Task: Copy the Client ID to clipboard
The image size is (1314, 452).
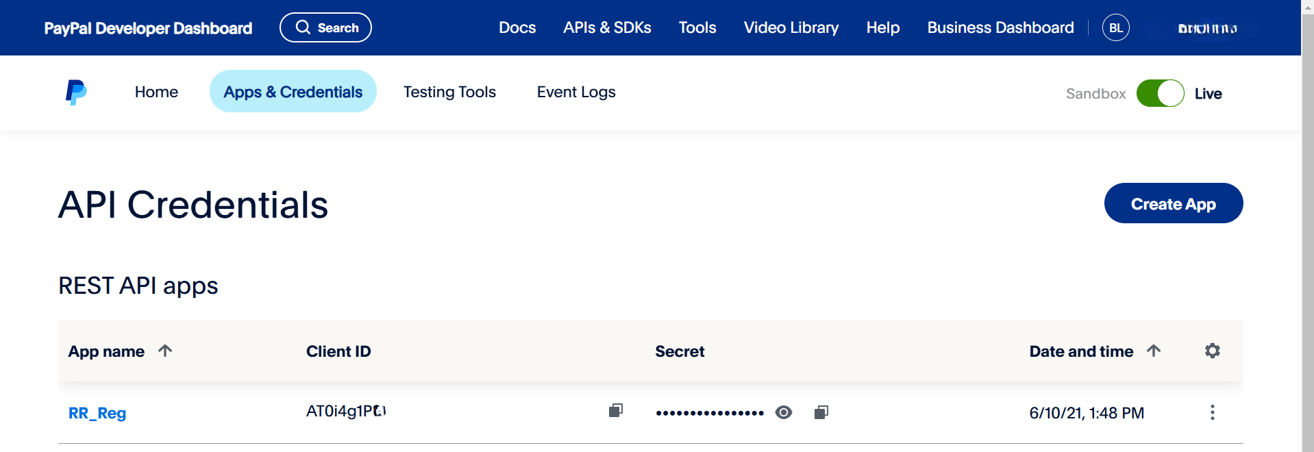Action: 615,411
